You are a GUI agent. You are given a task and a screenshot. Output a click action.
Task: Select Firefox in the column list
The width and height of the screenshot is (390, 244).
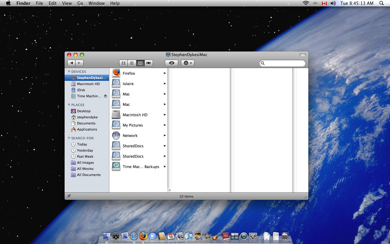(139, 73)
